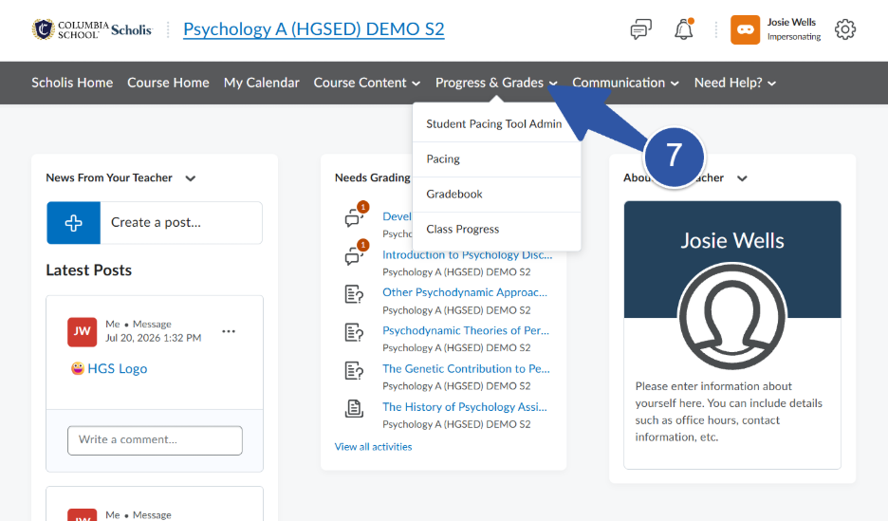Select Pacing from the dropdown menu

[x=497, y=159]
